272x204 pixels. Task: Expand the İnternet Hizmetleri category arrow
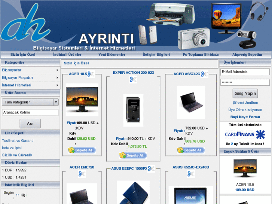click(57, 85)
